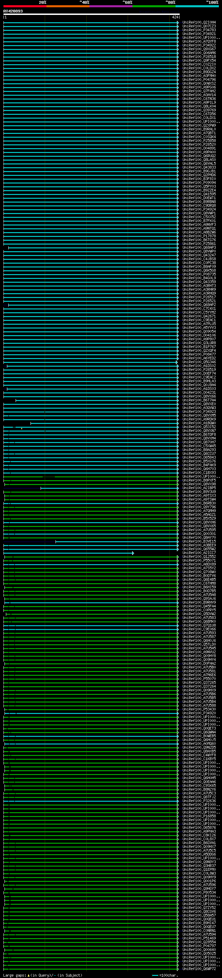The width and height of the screenshot is (222, 978).
Task: Select the UniRef100_A1BQW0 label
Action: pyautogui.click(x=199, y=423)
